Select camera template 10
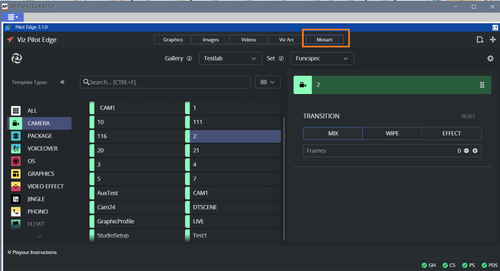The width and height of the screenshot is (500, 271). coord(137,122)
